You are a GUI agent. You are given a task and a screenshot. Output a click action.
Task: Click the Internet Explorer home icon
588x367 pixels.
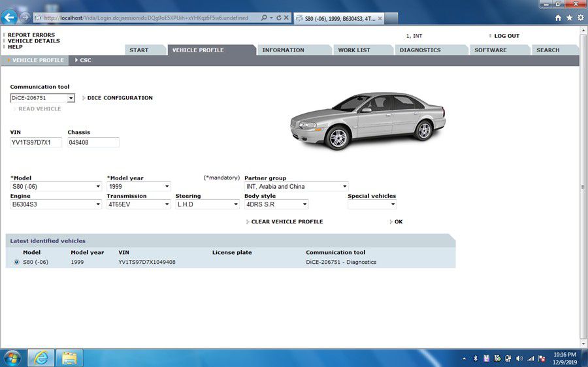click(x=558, y=18)
